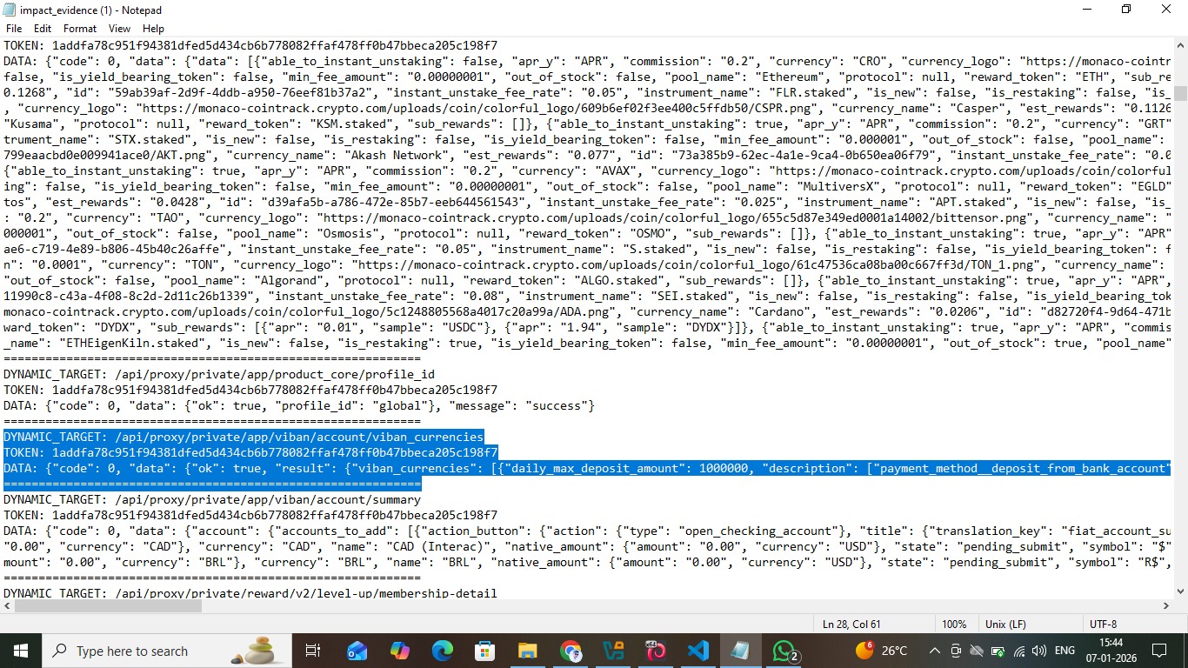Click the vertical scrollbar up arrow
Image resolution: width=1188 pixels, height=668 pixels.
pyautogui.click(x=1180, y=45)
